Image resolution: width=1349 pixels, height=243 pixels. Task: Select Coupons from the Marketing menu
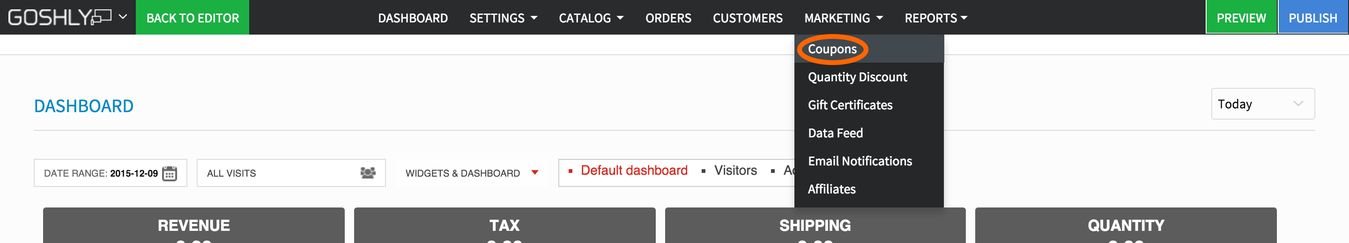tap(832, 49)
